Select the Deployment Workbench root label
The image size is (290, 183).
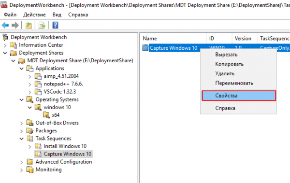(x=39, y=37)
